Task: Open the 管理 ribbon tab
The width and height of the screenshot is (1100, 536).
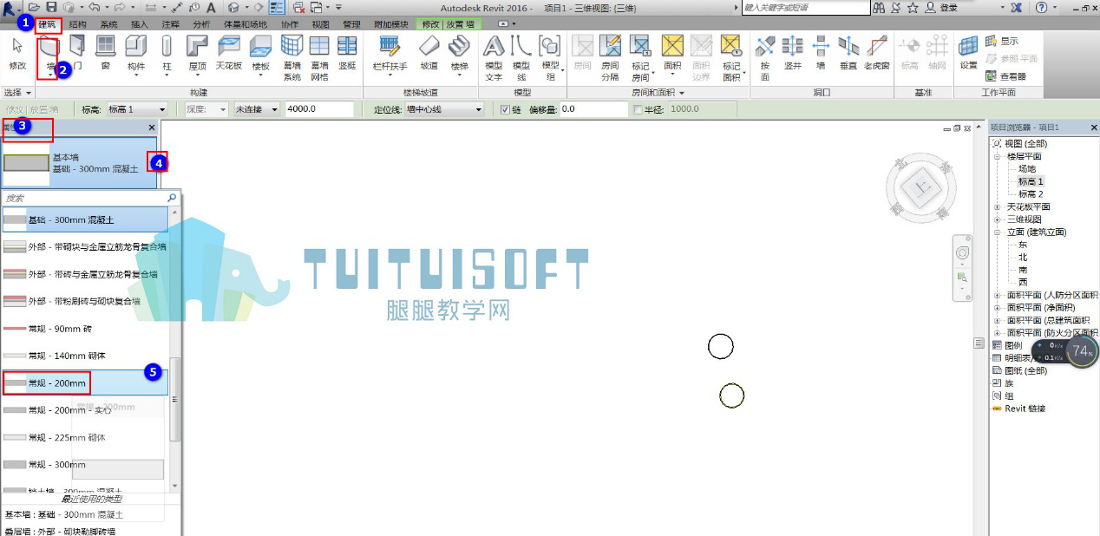Action: (351, 24)
